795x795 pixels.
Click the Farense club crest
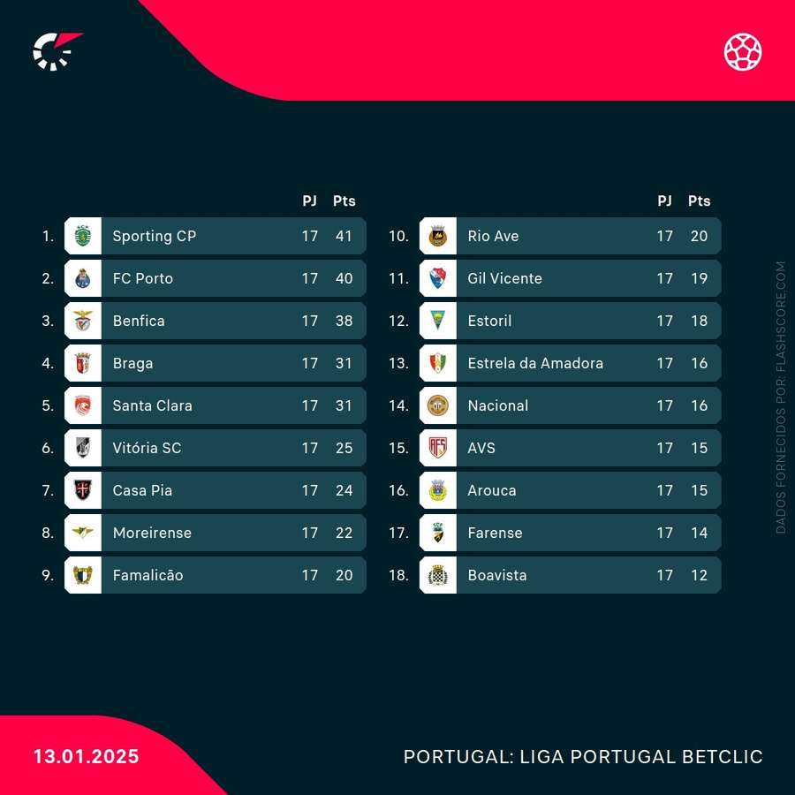pyautogui.click(x=437, y=533)
